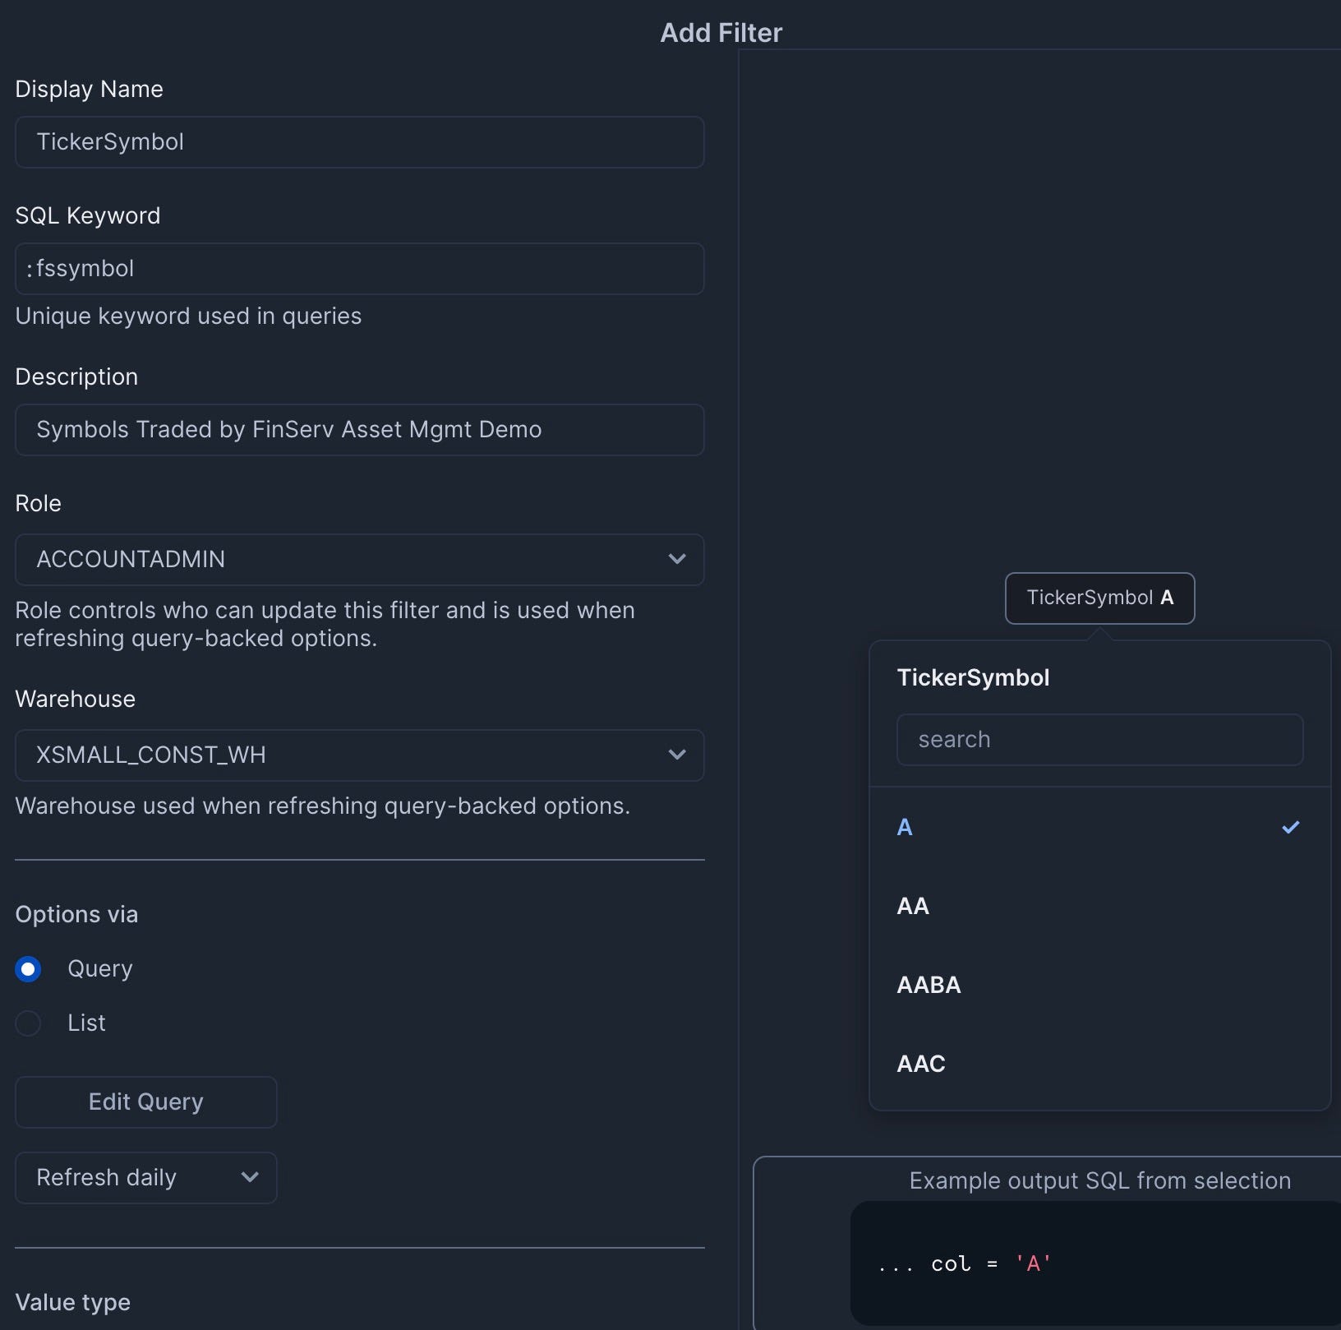Click the Display Name input field
The height and width of the screenshot is (1330, 1341).
359,142
